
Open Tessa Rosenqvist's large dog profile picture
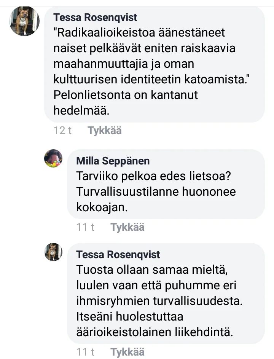pyautogui.click(x=24, y=21)
